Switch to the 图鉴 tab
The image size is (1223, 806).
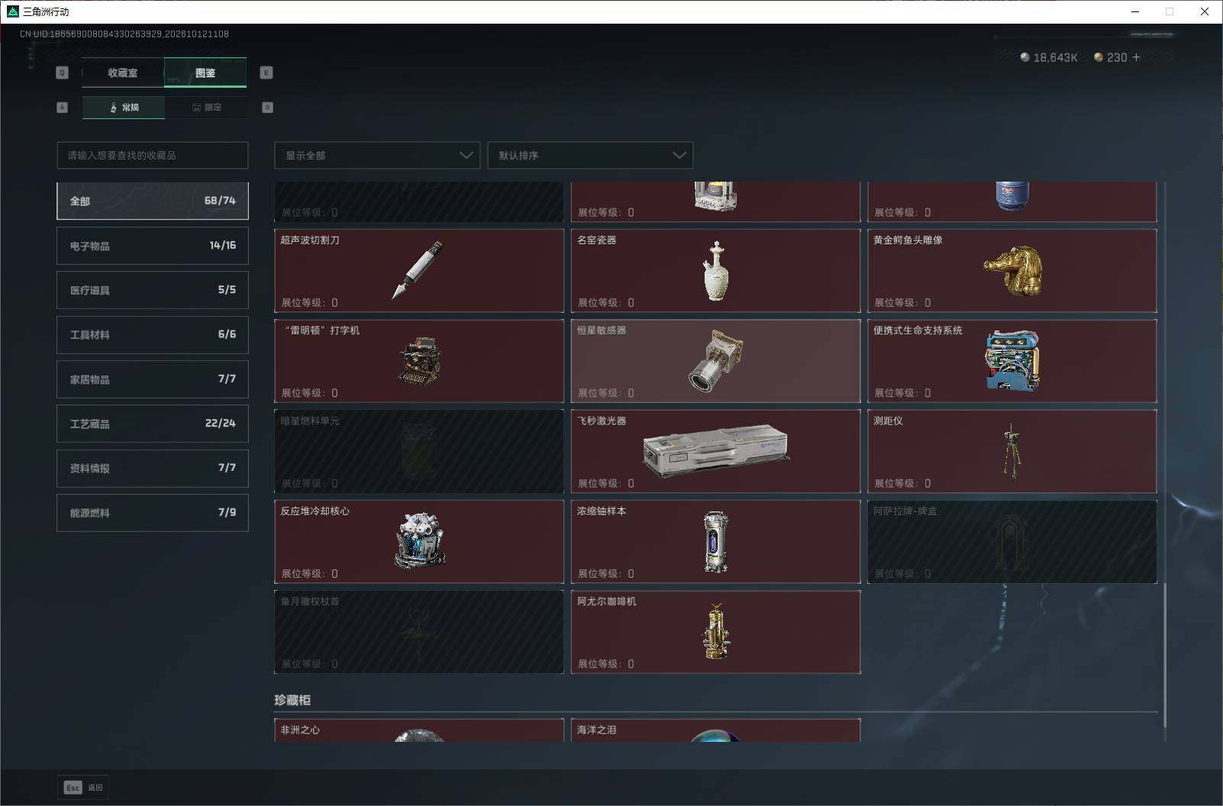(205, 73)
